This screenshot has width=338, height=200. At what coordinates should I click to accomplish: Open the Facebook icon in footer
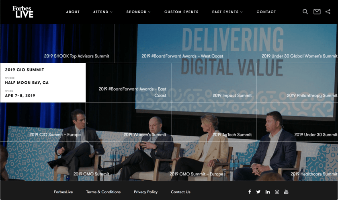coord(250,192)
